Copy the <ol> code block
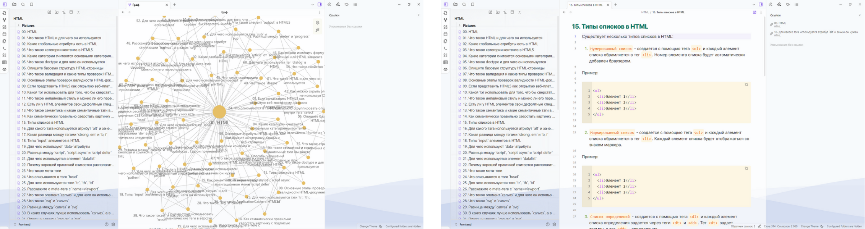 (x=746, y=85)
